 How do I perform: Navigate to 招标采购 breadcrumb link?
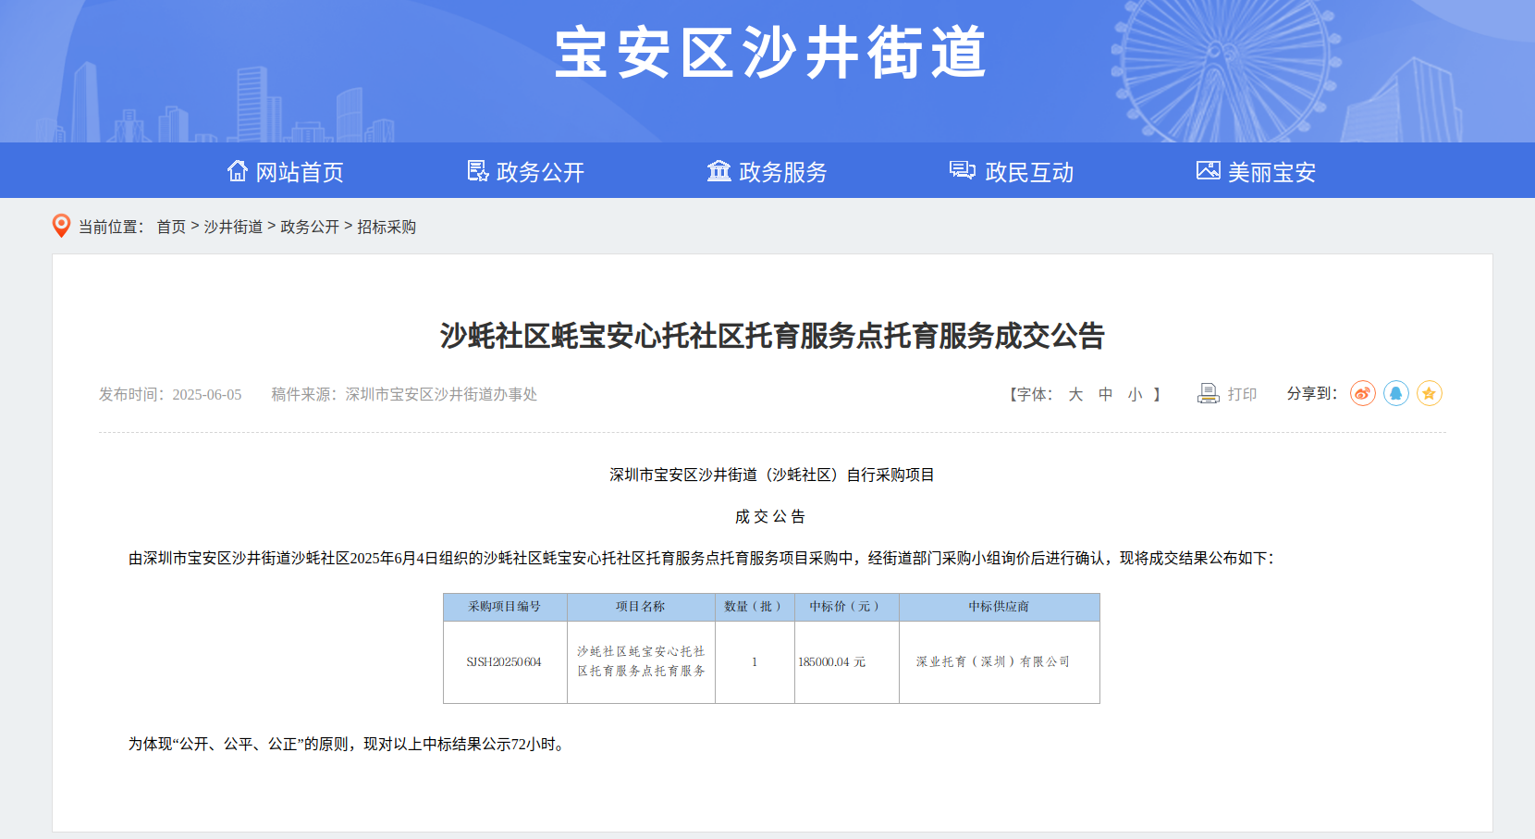(387, 227)
